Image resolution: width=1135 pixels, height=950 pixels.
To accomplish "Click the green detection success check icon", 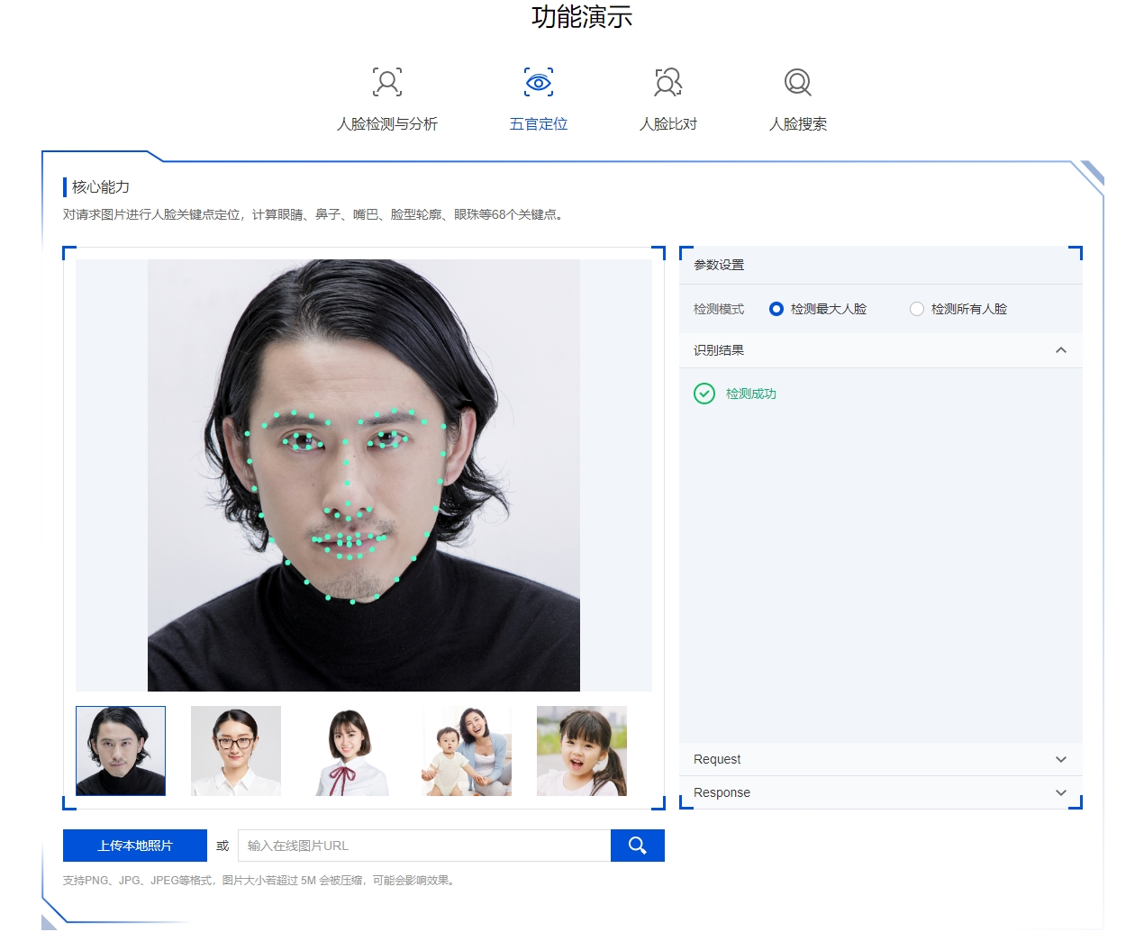I will point(704,394).
